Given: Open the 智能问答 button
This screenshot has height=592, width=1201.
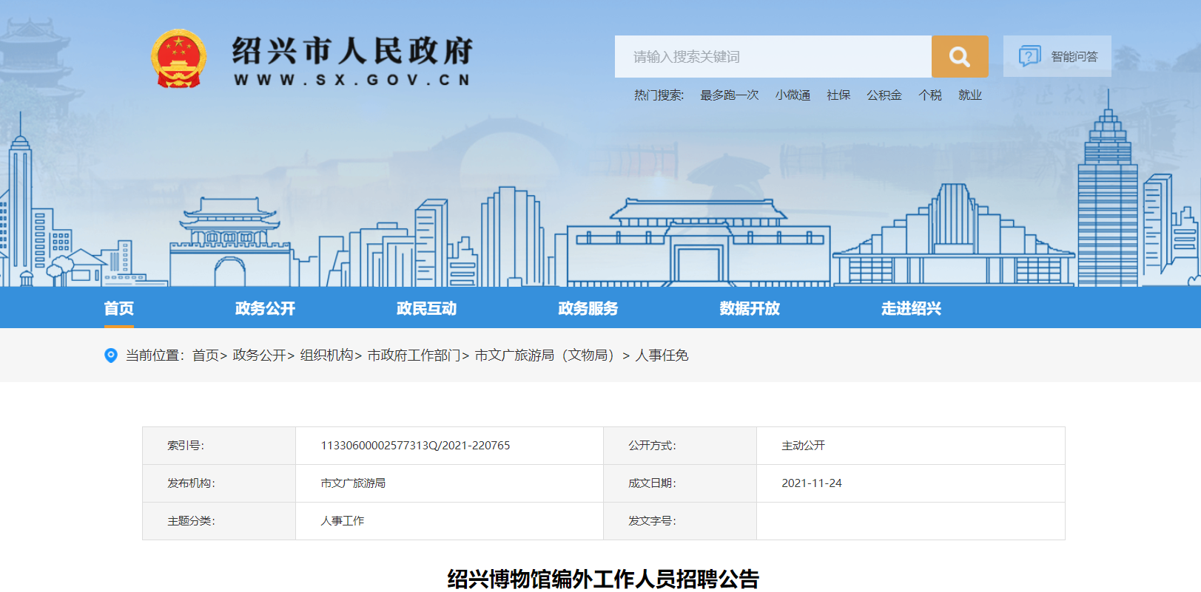Looking at the screenshot, I should (x=1057, y=56).
